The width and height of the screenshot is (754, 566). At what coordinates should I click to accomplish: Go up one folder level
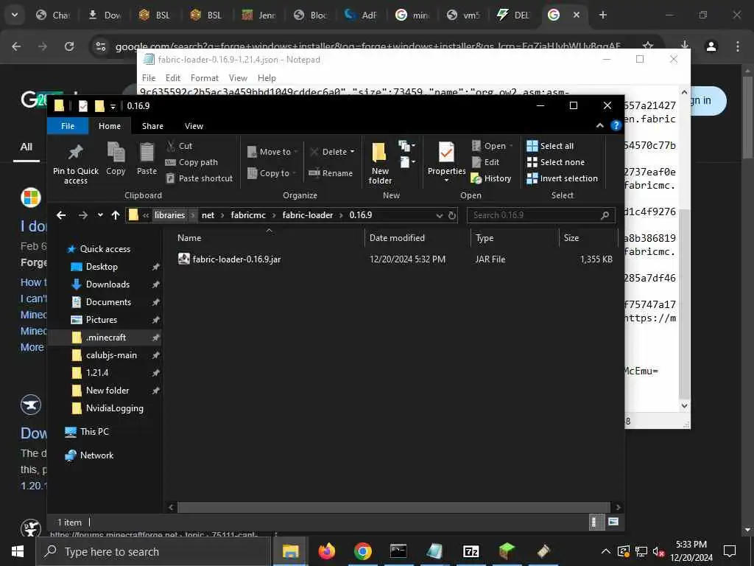coord(116,215)
